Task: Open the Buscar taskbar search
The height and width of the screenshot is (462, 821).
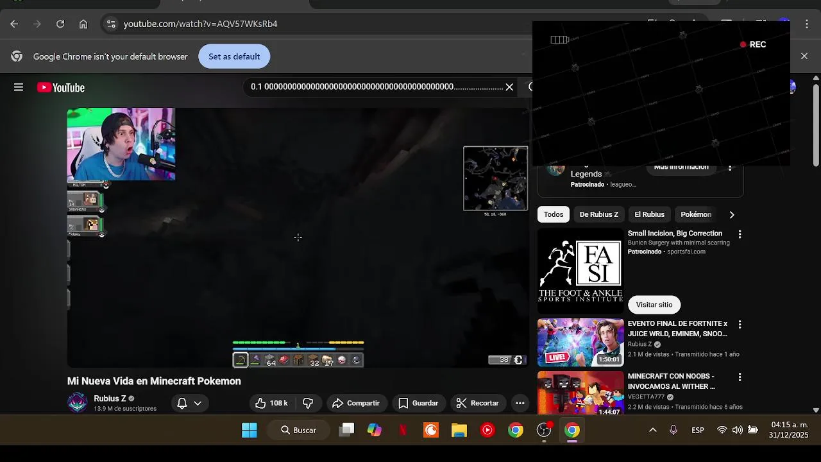Action: point(299,430)
